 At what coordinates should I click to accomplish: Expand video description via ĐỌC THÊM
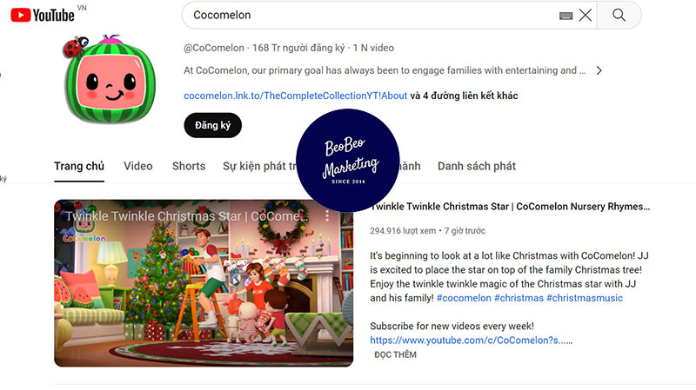[395, 354]
